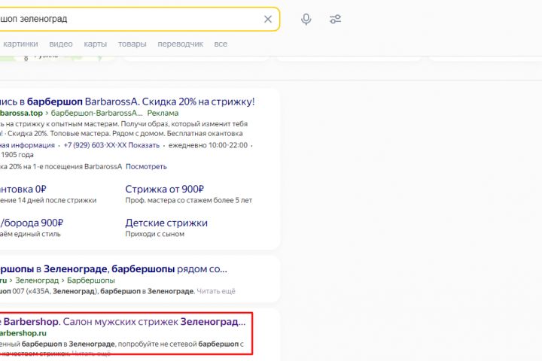Open the Стрижка от 900₽ sitelink
The image size is (542, 361).
click(166, 189)
